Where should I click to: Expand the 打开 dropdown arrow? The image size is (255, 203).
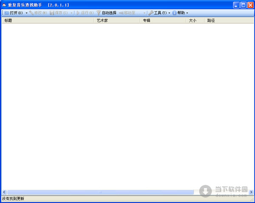pos(26,13)
